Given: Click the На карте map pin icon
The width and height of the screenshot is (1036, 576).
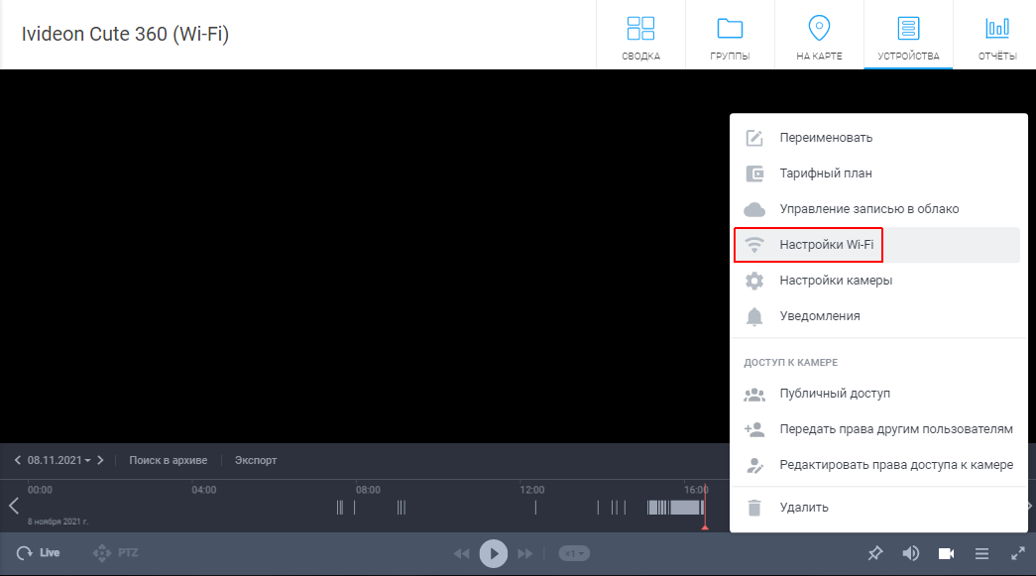Looking at the screenshot, I should (x=819, y=28).
